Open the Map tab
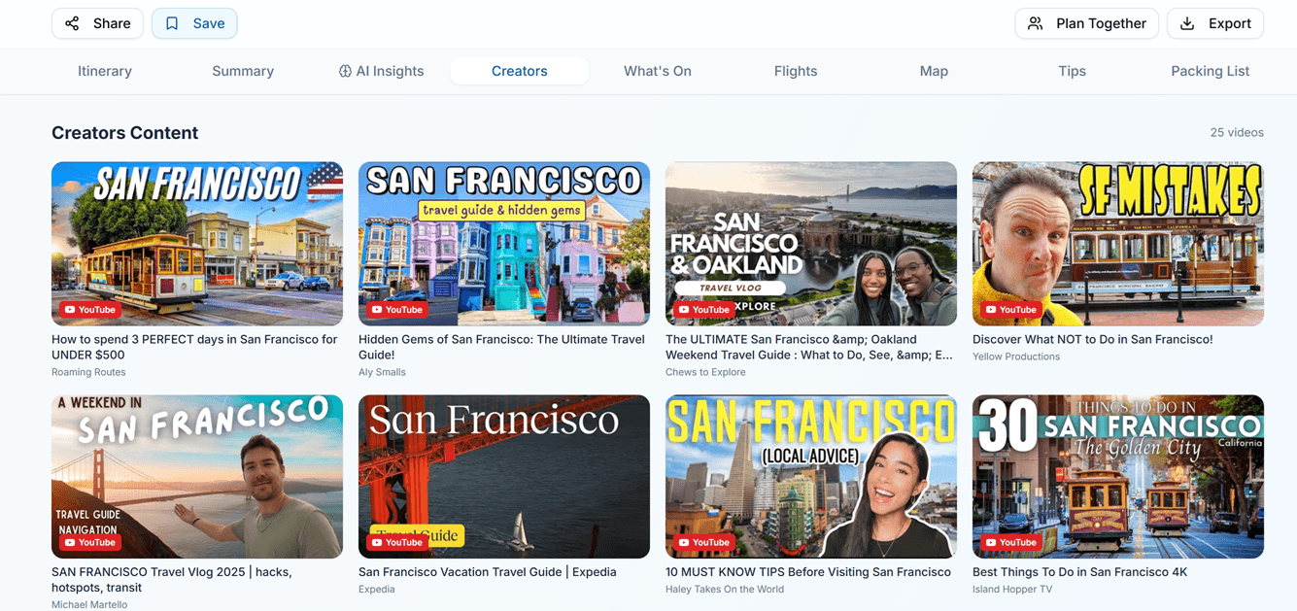This screenshot has width=1297, height=611. click(x=933, y=70)
